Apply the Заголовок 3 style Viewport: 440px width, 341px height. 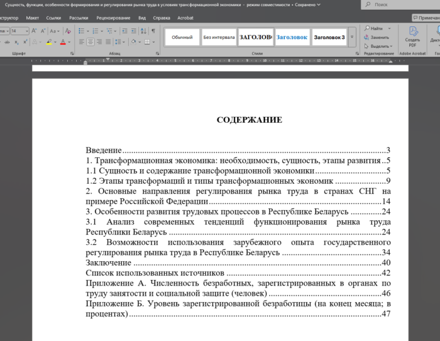[329, 37]
